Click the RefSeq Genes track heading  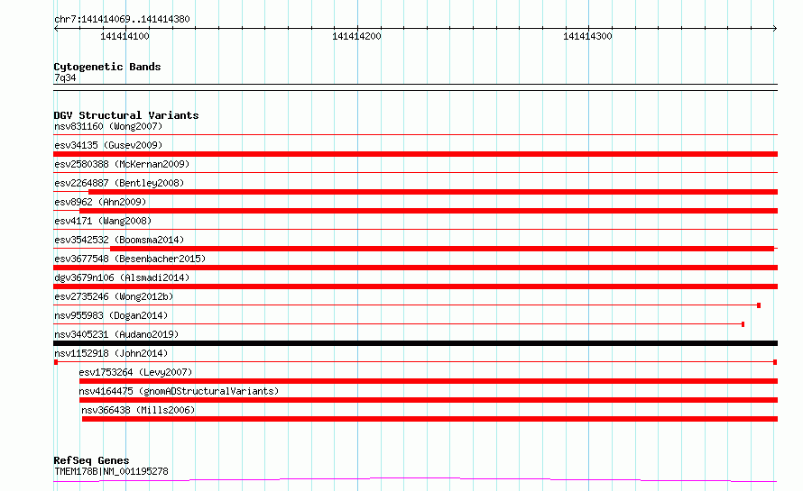[92, 460]
